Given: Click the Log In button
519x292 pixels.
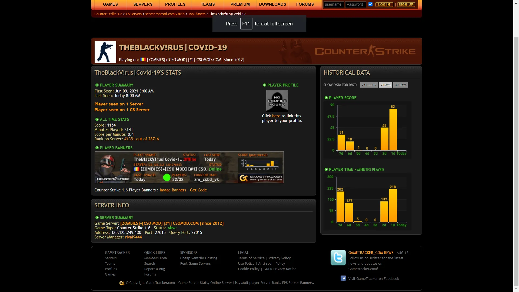Looking at the screenshot, I should pos(384,5).
